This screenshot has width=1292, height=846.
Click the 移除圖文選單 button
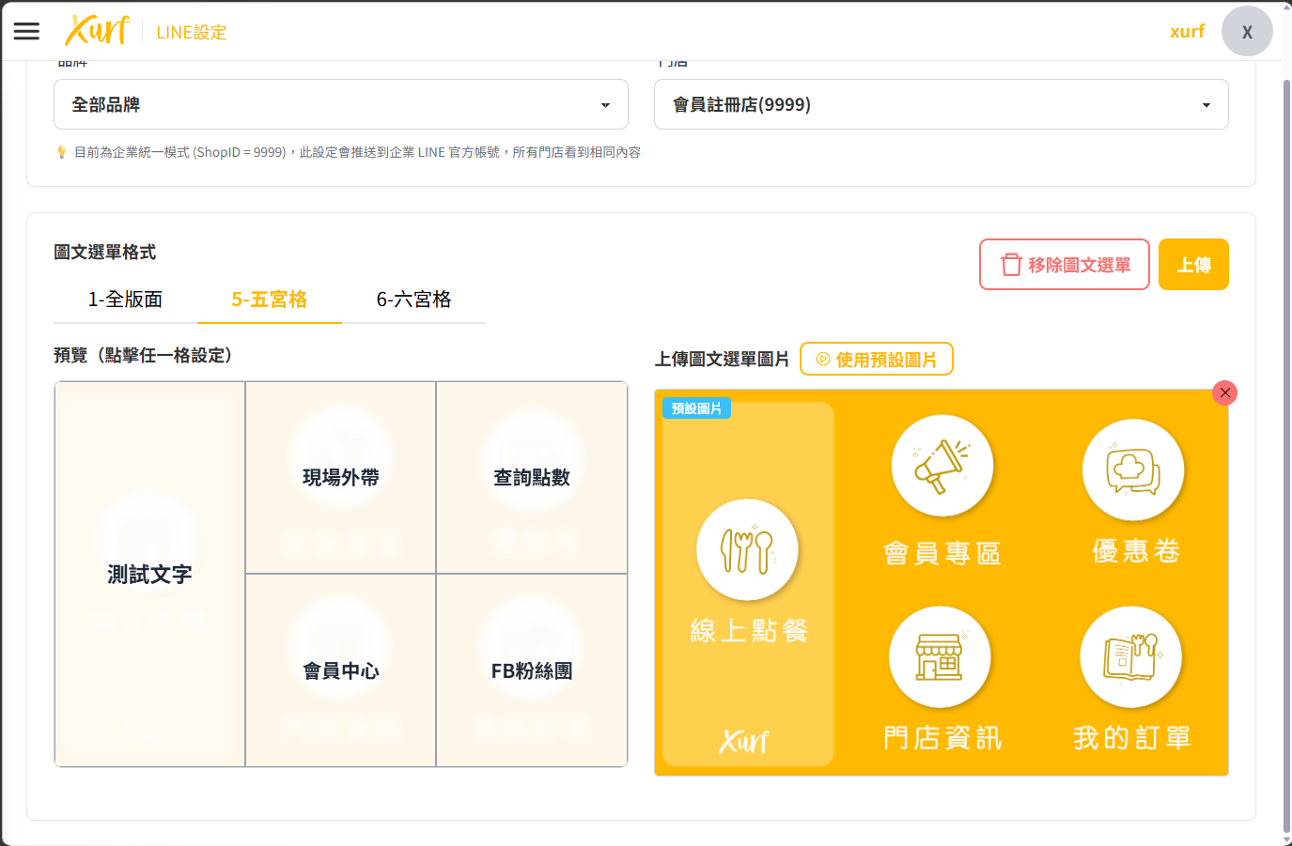(1065, 265)
